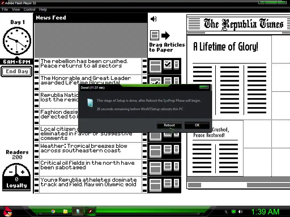Open the View menu
Screen dimensions: 290x217
tap(16, 9)
